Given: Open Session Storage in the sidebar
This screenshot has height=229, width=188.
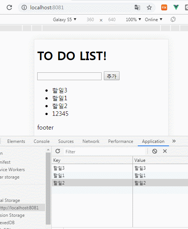Looking at the screenshot, I should point(12,215).
